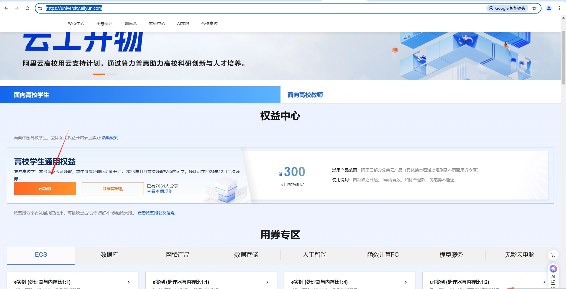
Task: Click the 已有7031人分享 text
Action: [163, 186]
